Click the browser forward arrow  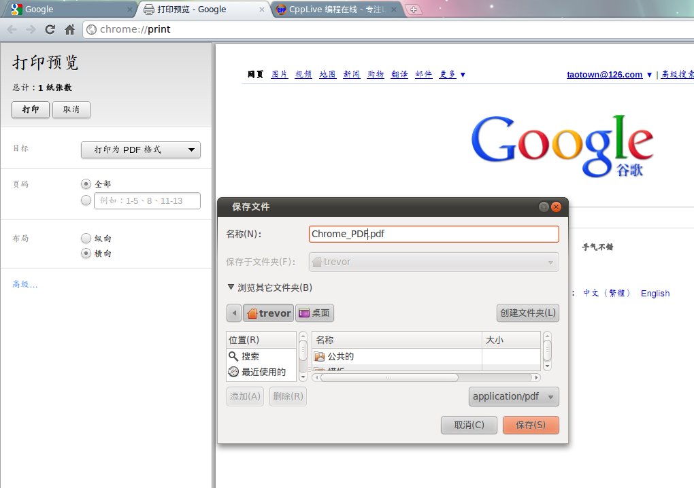pyautogui.click(x=31, y=30)
